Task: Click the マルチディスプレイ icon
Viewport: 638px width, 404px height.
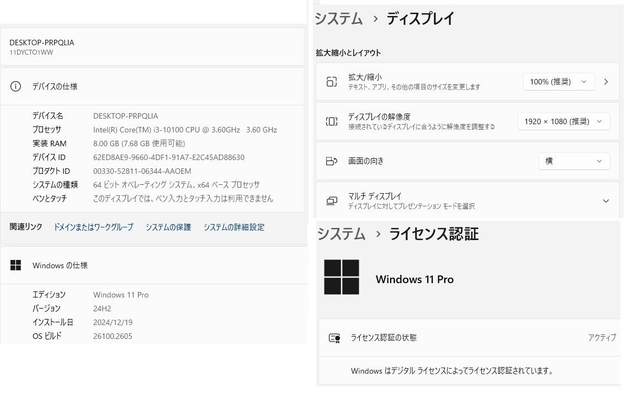Action: point(332,200)
